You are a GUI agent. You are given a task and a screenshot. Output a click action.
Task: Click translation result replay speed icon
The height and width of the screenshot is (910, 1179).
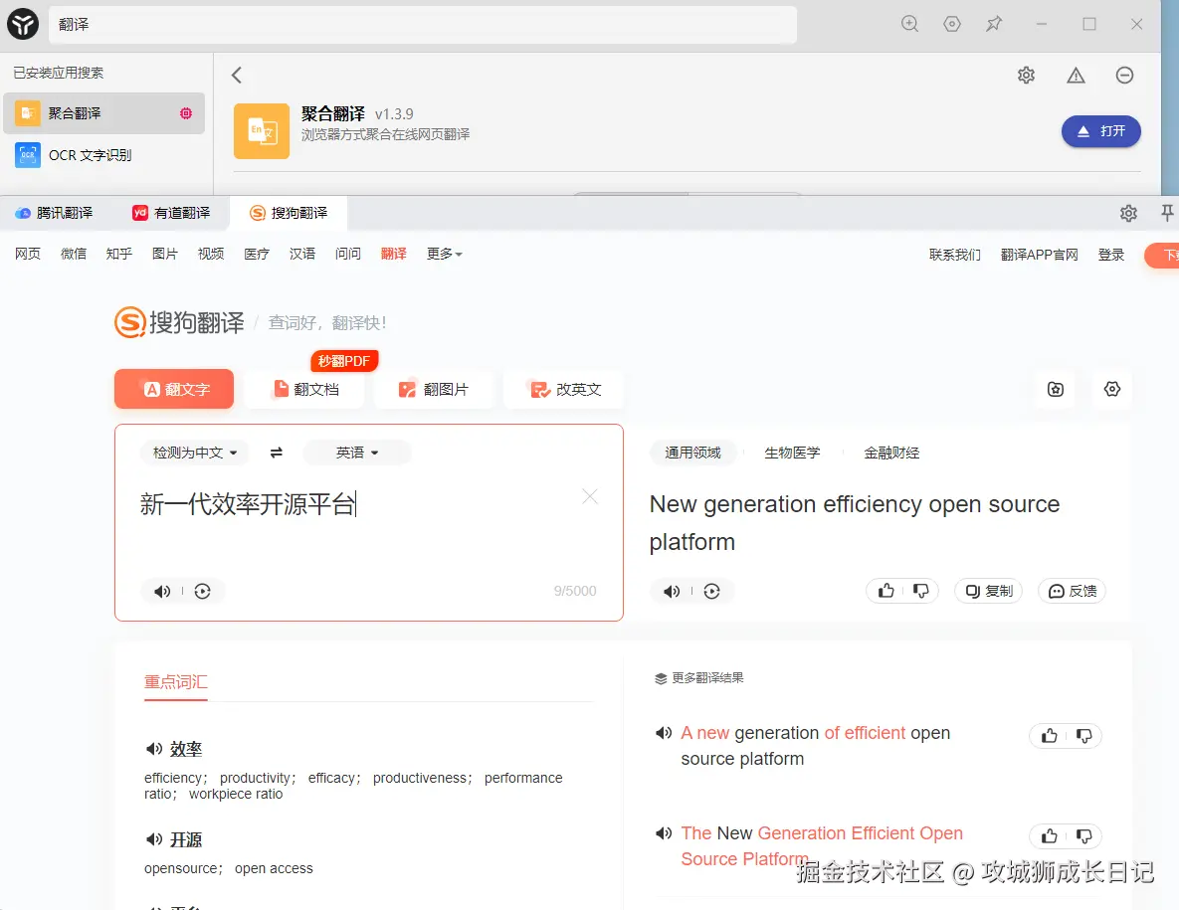(x=712, y=592)
